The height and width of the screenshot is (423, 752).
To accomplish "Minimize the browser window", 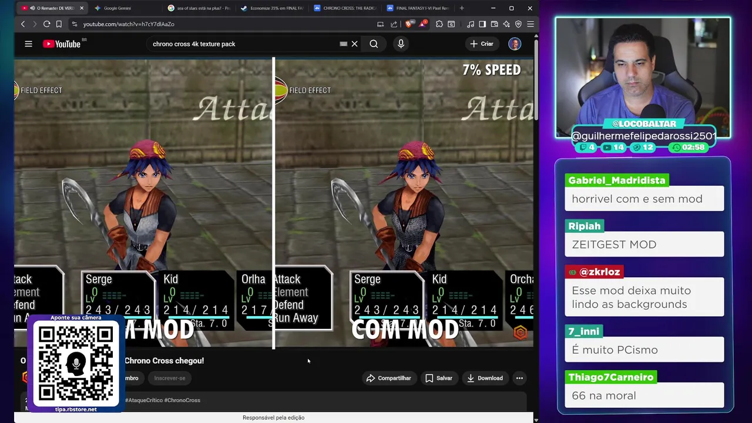I will [x=493, y=8].
